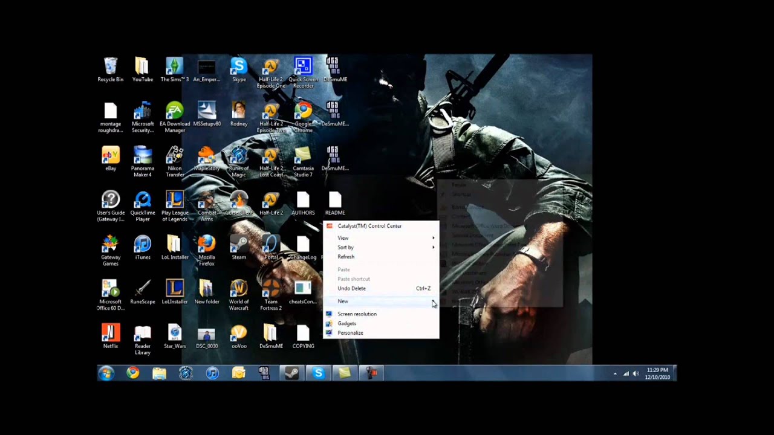Expand the View submenu
The image size is (774, 435).
381,238
